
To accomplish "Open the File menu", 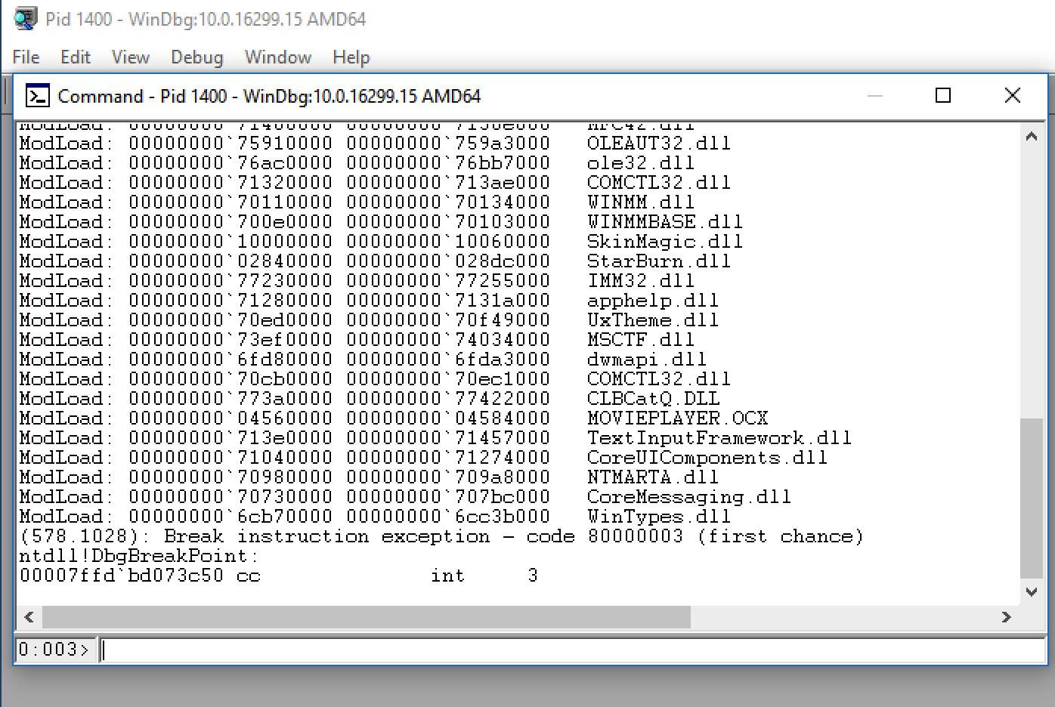I will 26,57.
